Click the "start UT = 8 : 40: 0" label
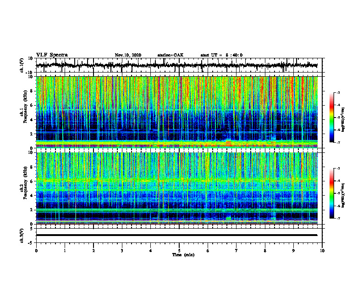This screenshot has height=281, width=363. coord(221,55)
